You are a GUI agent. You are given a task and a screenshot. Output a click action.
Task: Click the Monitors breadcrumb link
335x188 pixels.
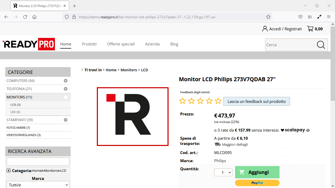click(x=129, y=70)
